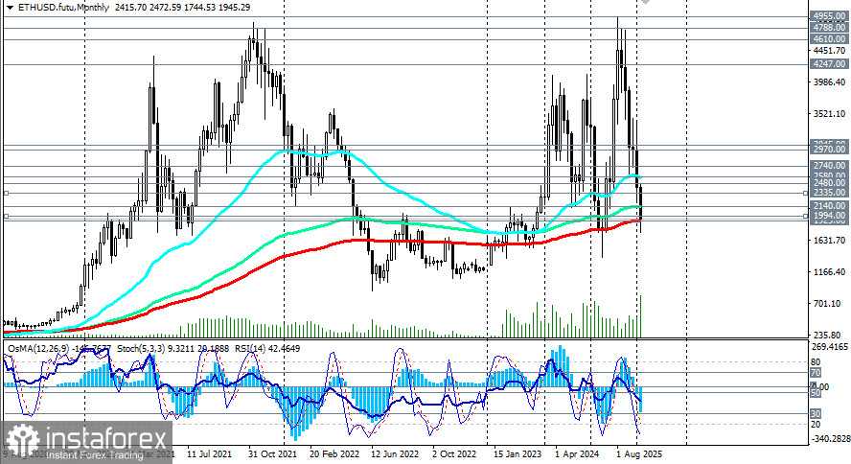Click the 1 Aug 2025 date label

pos(639,453)
